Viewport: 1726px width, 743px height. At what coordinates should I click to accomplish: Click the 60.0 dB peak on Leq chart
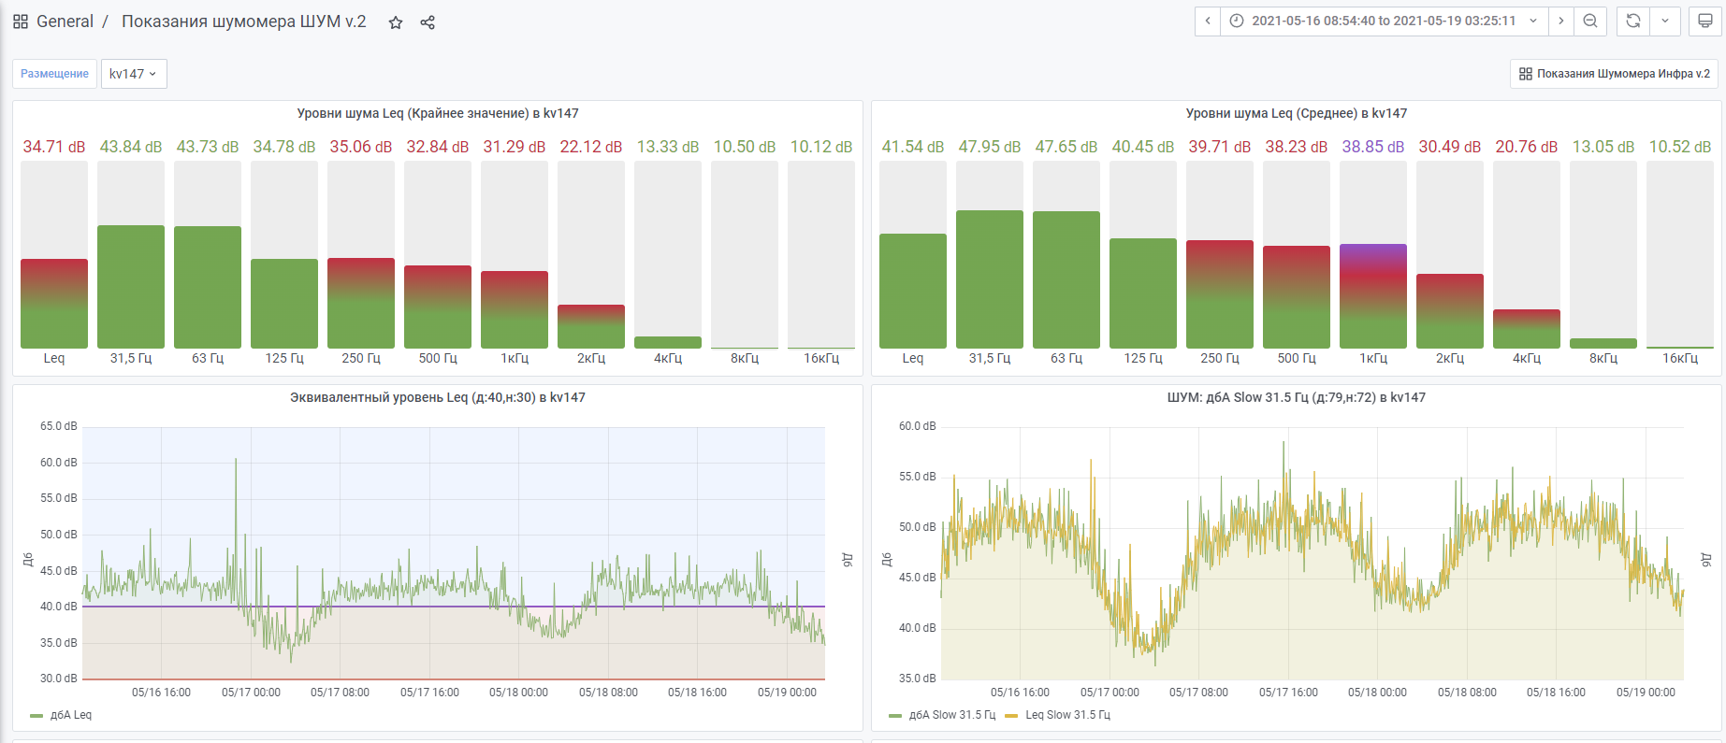click(236, 461)
